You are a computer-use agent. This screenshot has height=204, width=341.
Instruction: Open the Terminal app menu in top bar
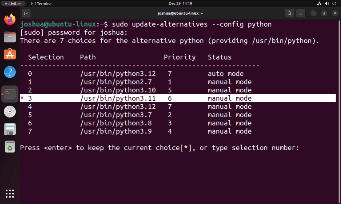pyautogui.click(x=41, y=3)
